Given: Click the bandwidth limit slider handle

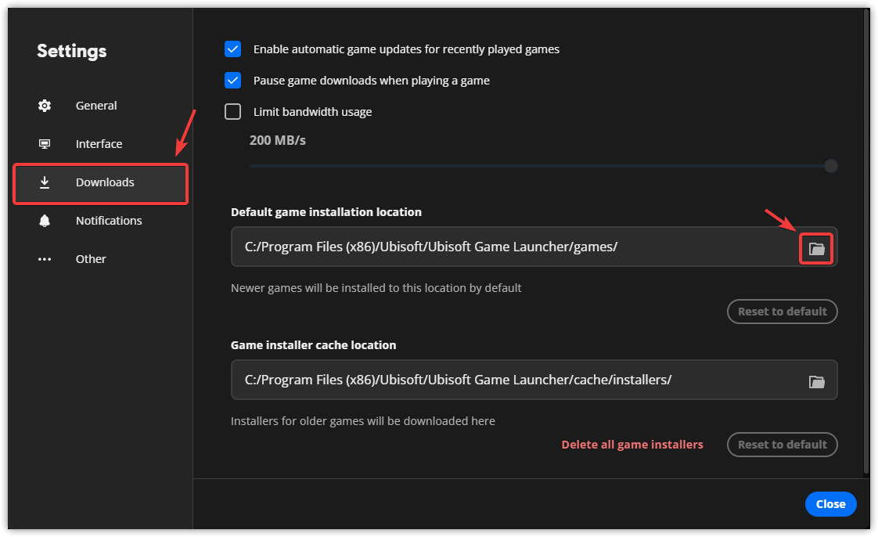Looking at the screenshot, I should (x=831, y=166).
